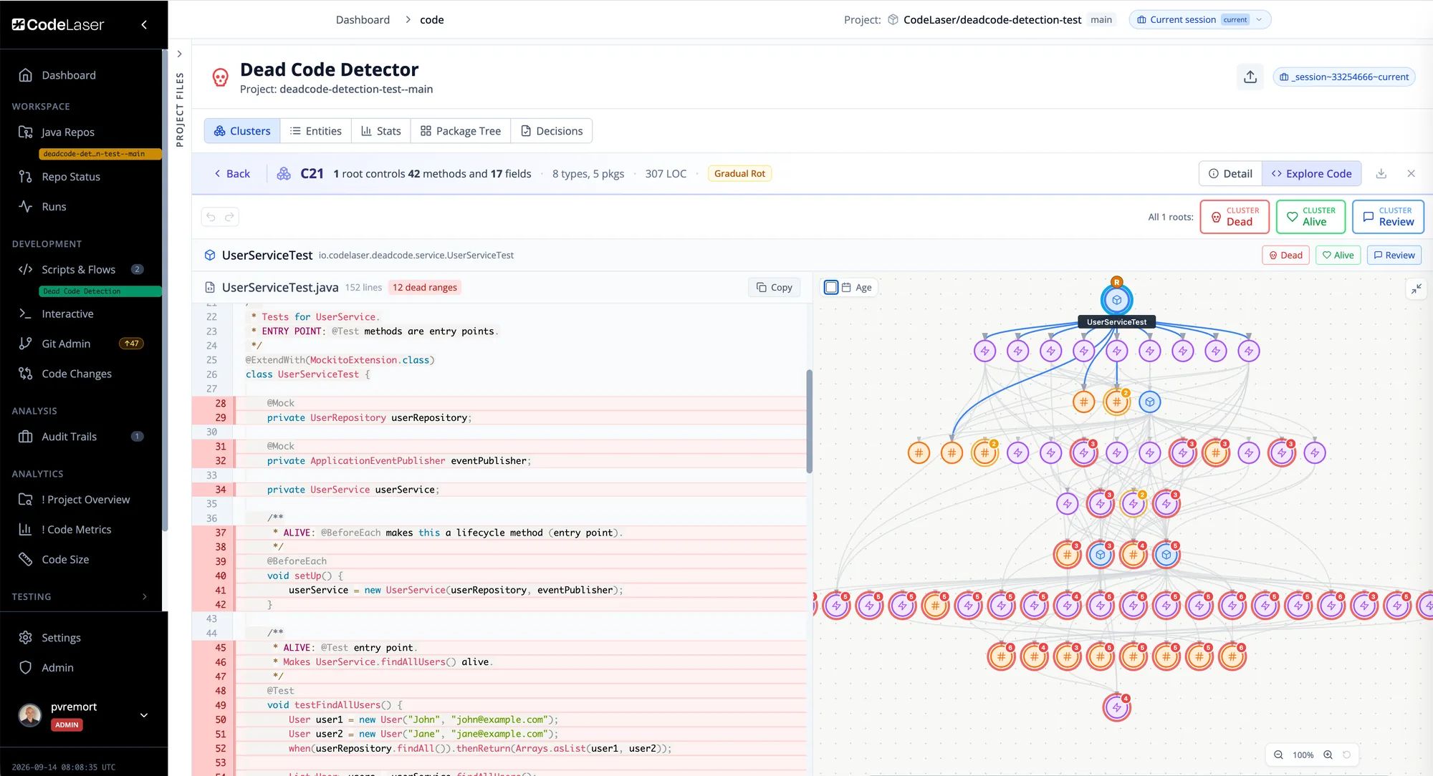
Task: Click the code panel vertical scrollbar
Action: pyautogui.click(x=809, y=422)
